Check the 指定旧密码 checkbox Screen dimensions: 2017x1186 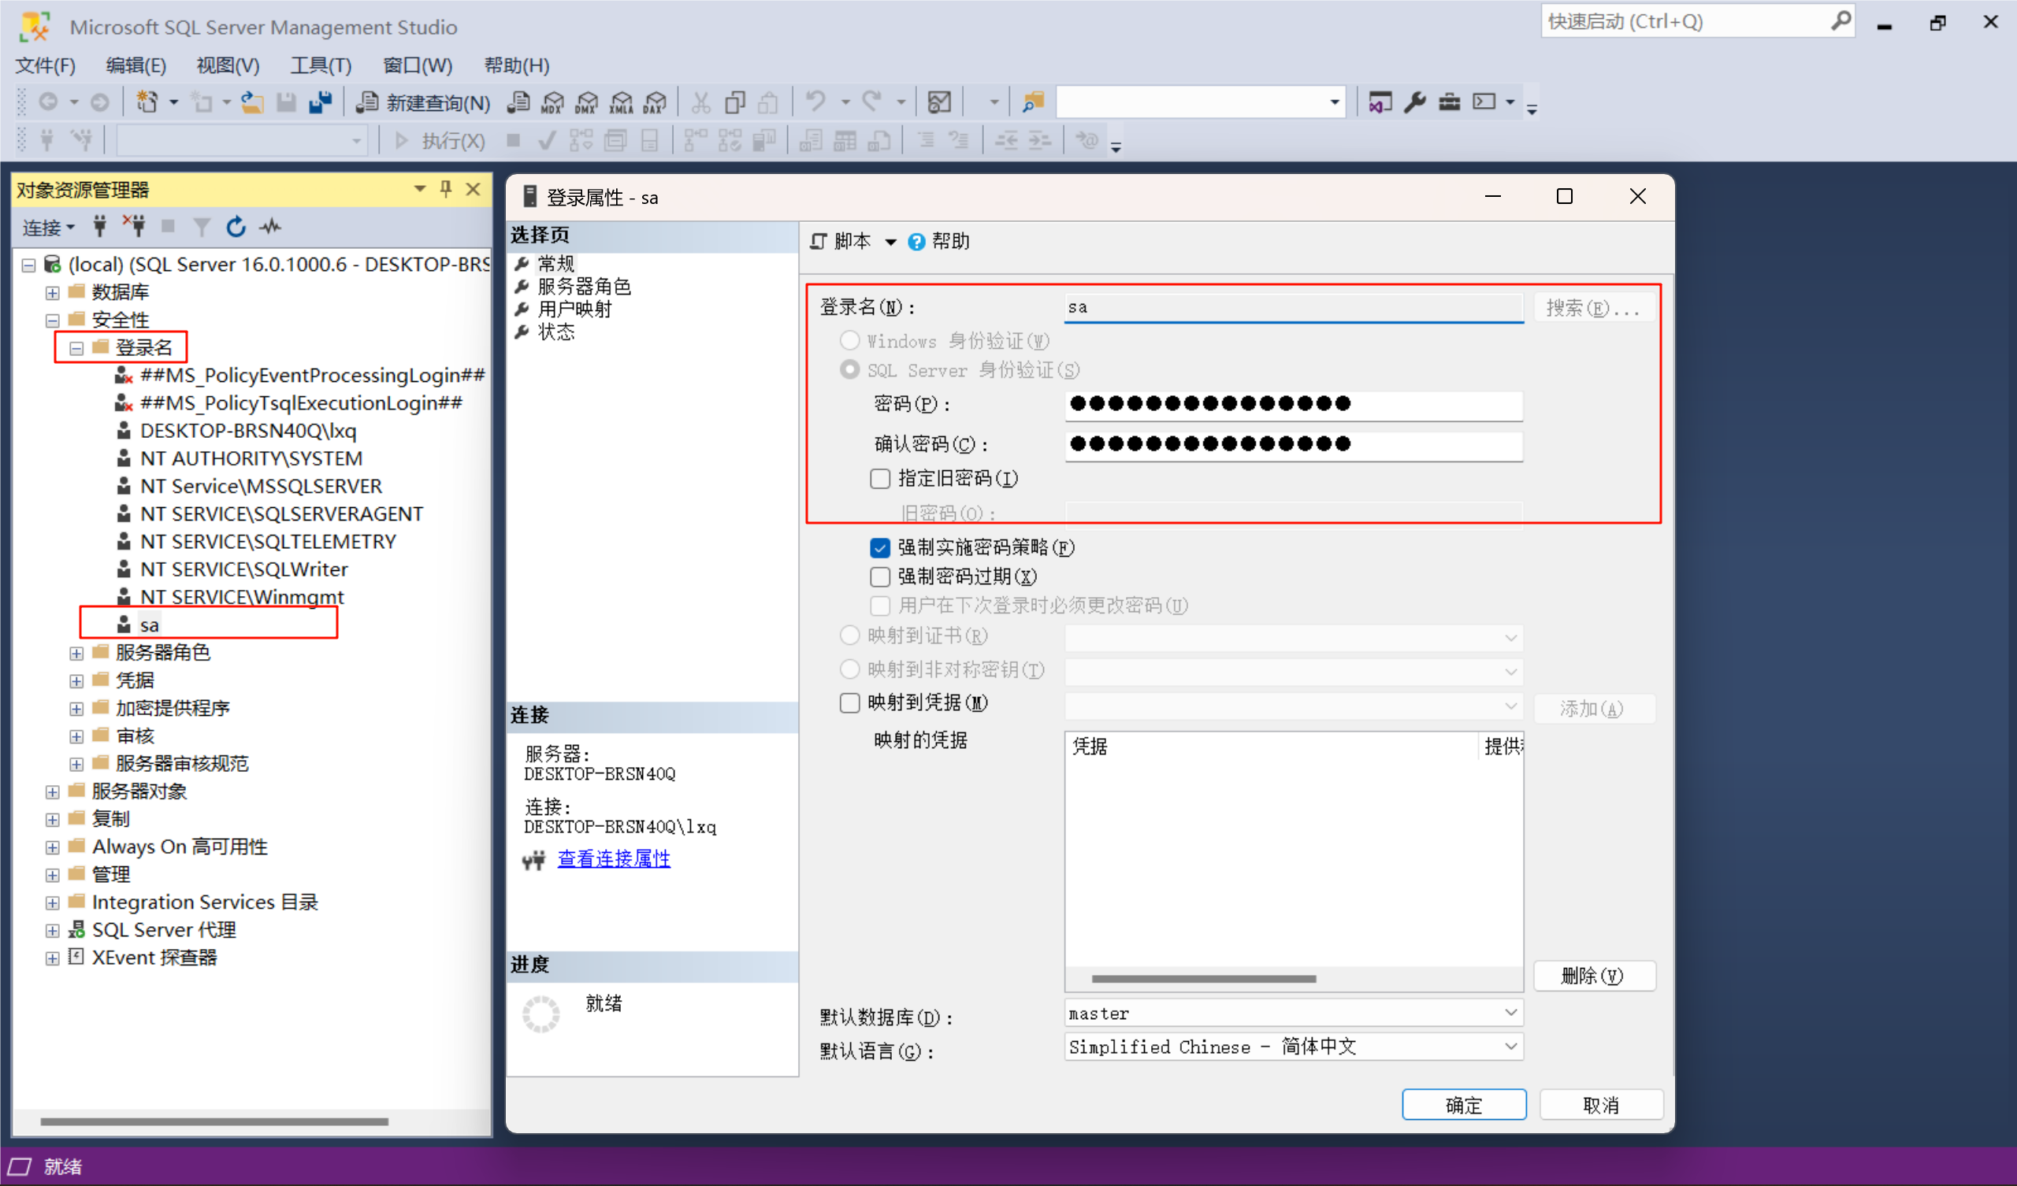point(879,479)
